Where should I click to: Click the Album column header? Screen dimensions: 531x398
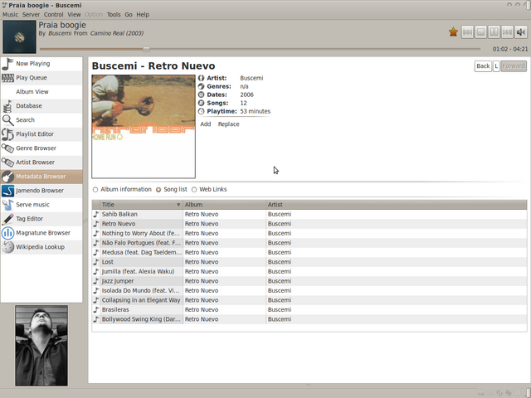pos(224,205)
